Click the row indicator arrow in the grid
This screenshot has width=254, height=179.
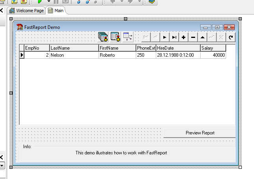pos(22,55)
